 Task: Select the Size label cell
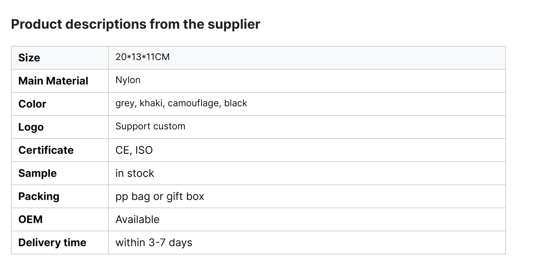point(60,58)
